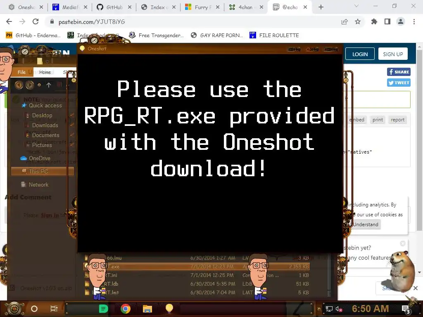
Task: Select This PC in Explorer sidebar
Action: (x=43, y=171)
